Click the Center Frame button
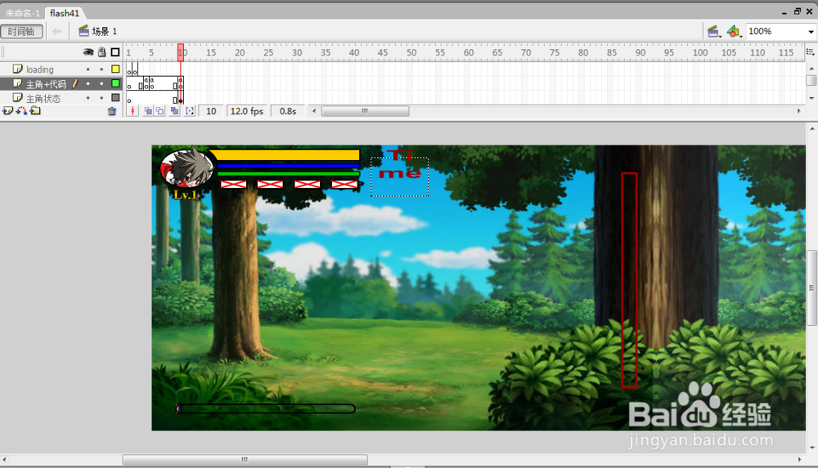This screenshot has width=818, height=468. [x=133, y=111]
